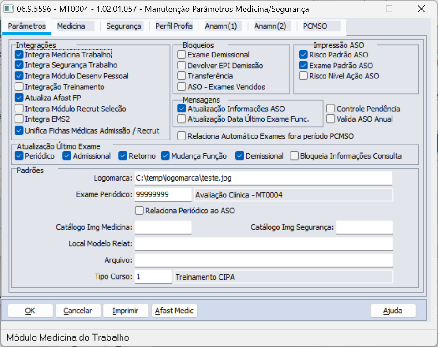Viewport: 438px width, 347px height.
Task: Open Afast Medic button
Action: [174, 311]
